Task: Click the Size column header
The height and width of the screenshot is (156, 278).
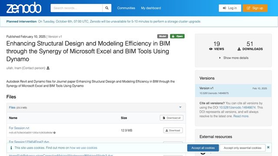Action: (x=124, y=118)
